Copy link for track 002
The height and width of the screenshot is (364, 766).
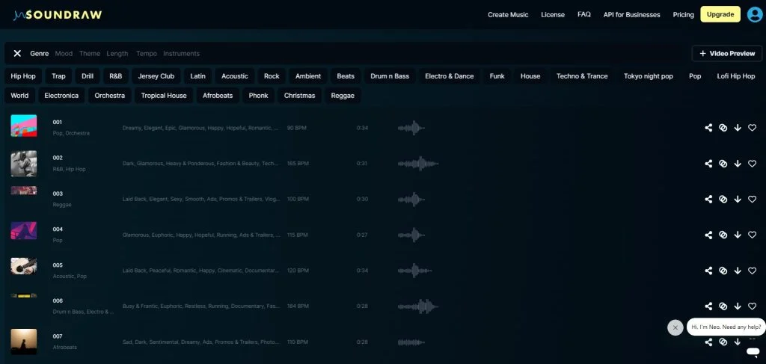coord(723,164)
